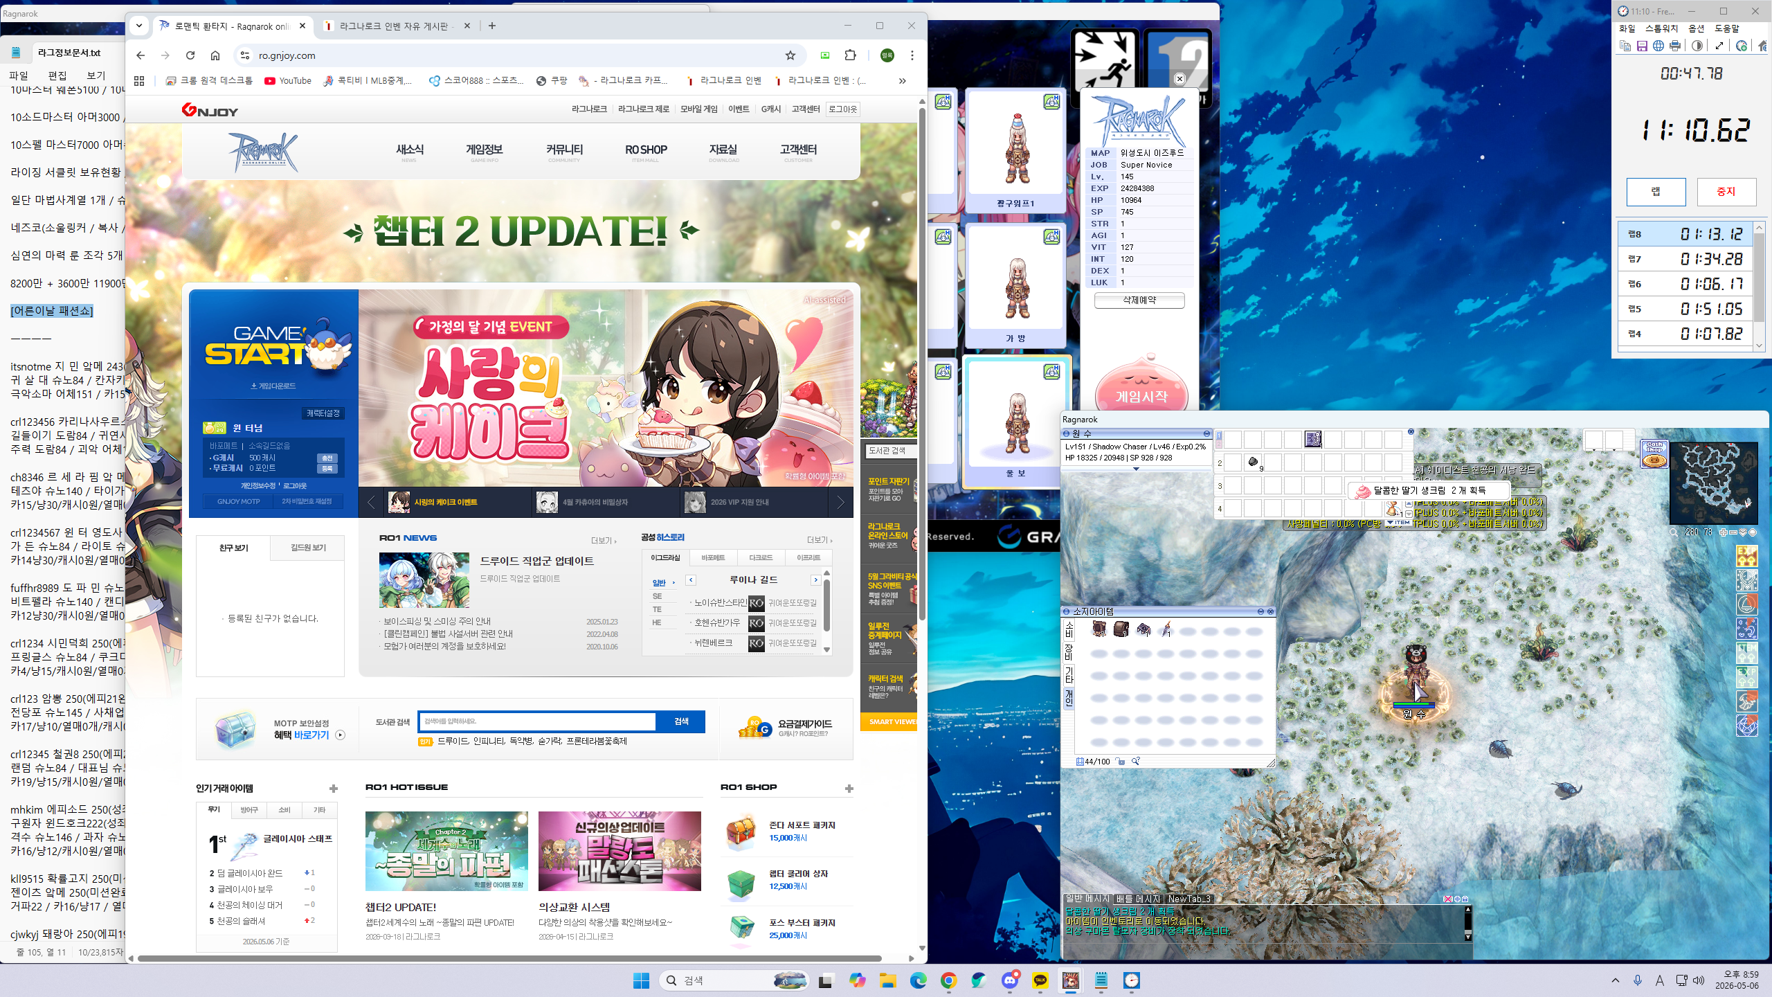Open Discord from the taskbar
The width and height of the screenshot is (1772, 997).
(1010, 980)
